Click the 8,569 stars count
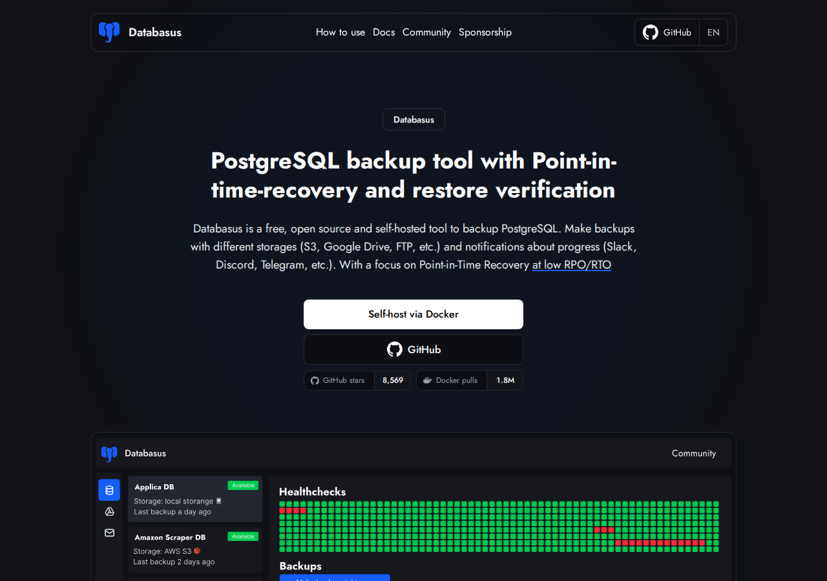The width and height of the screenshot is (827, 581). [x=393, y=380]
